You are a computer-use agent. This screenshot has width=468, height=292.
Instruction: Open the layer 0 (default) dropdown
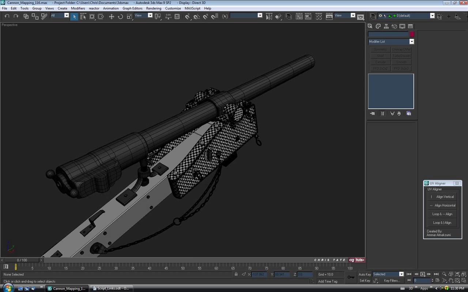click(432, 16)
